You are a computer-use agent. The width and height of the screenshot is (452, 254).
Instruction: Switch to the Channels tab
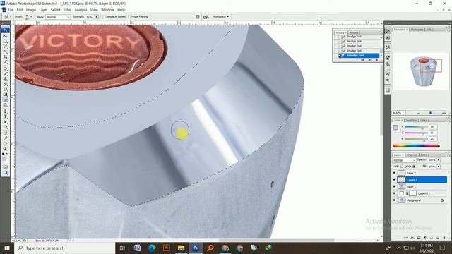coord(412,155)
